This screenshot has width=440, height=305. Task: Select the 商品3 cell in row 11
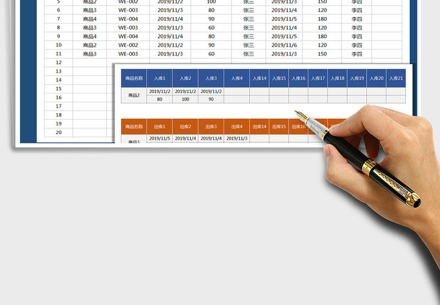[90, 54]
